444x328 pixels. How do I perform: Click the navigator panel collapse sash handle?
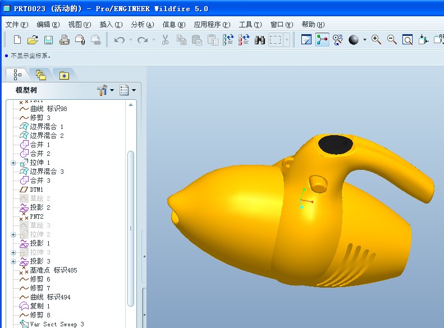(144, 256)
